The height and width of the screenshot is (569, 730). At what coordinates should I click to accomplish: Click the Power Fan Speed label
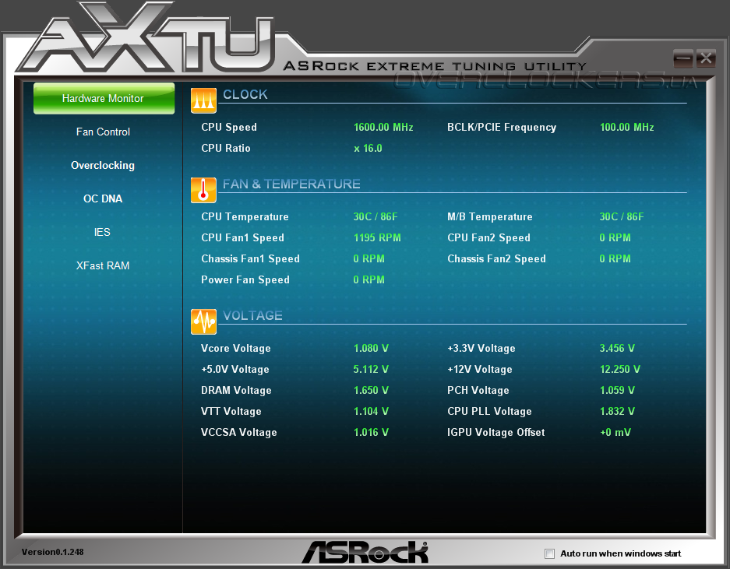click(245, 279)
